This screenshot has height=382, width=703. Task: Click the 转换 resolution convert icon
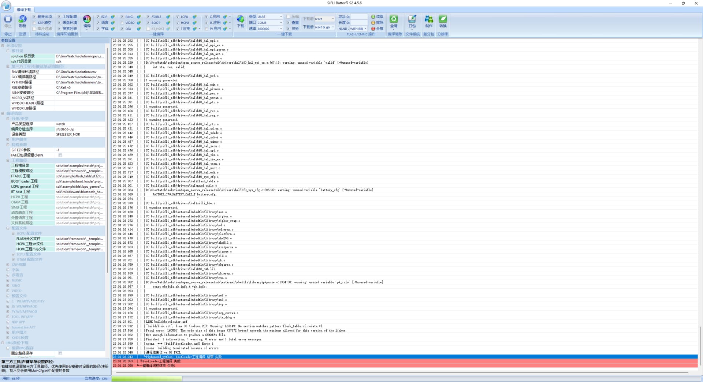click(x=443, y=21)
